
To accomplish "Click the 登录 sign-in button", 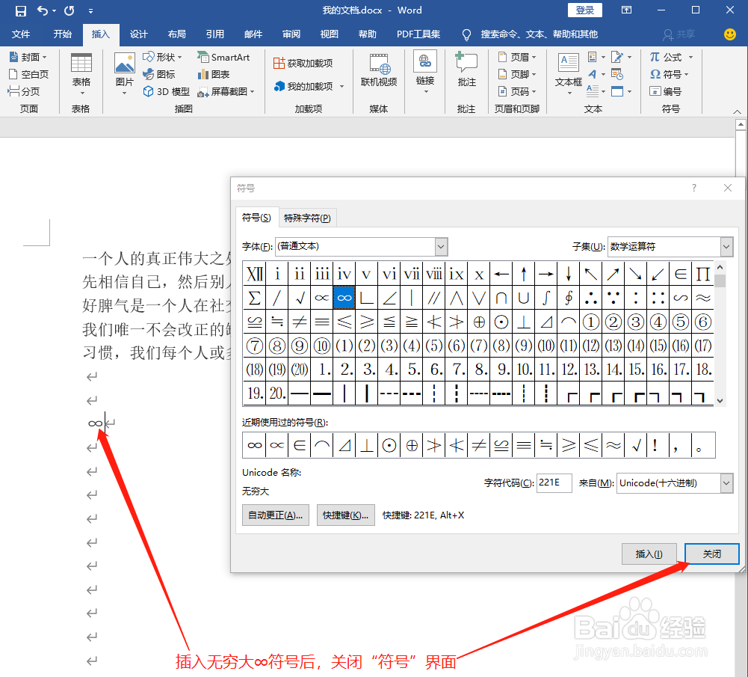I will point(585,10).
